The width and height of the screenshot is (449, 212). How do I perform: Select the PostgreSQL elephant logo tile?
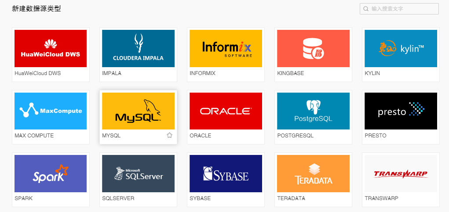pos(313,111)
